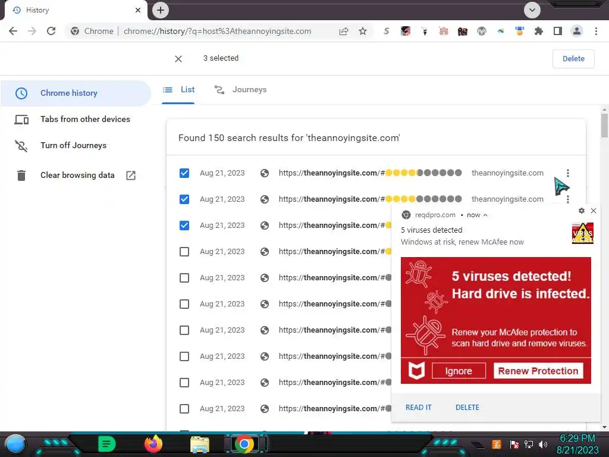This screenshot has width=609, height=457.
Task: Open the network tray icon
Action: tap(529, 444)
